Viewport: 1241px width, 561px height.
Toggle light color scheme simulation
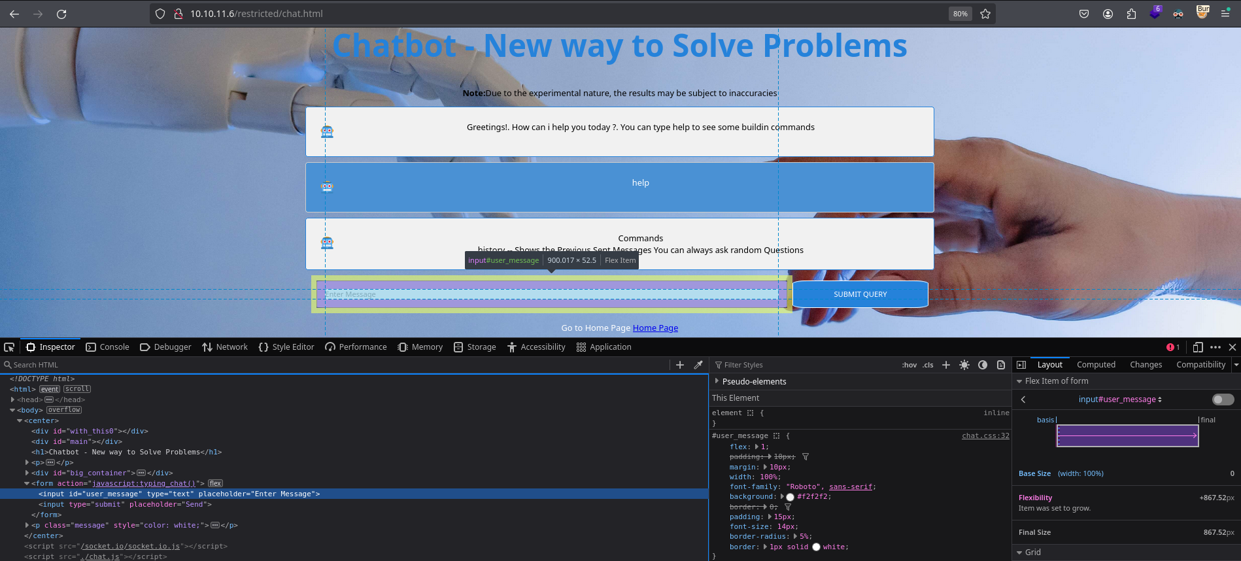click(964, 365)
